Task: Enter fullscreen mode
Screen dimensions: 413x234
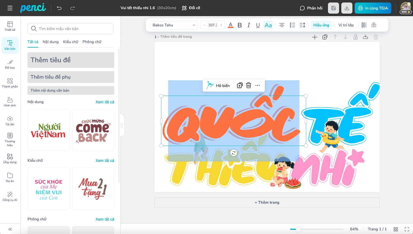Action: [x=407, y=229]
